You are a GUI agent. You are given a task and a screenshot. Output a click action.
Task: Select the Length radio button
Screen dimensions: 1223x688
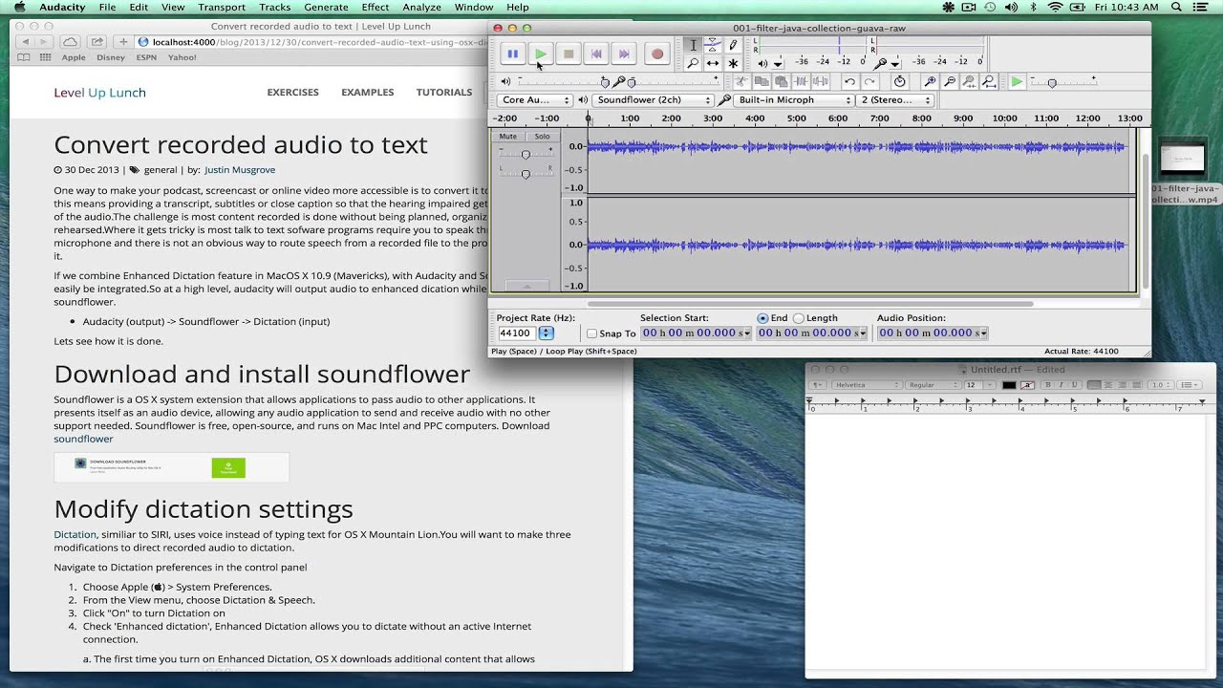coord(799,318)
